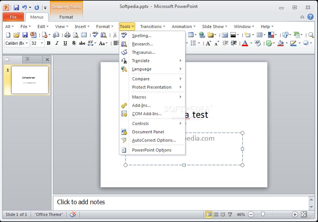
Task: Click the spell check status bar icon
Action: (x=73, y=214)
